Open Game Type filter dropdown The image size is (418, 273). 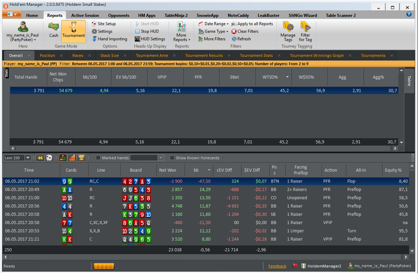[x=213, y=31]
